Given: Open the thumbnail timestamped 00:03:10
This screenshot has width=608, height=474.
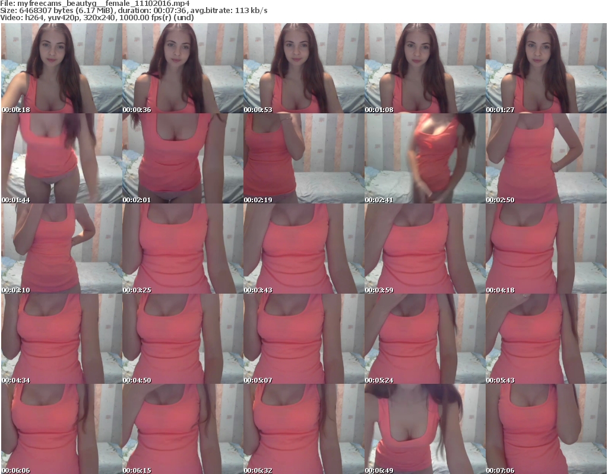Looking at the screenshot, I should (61, 249).
